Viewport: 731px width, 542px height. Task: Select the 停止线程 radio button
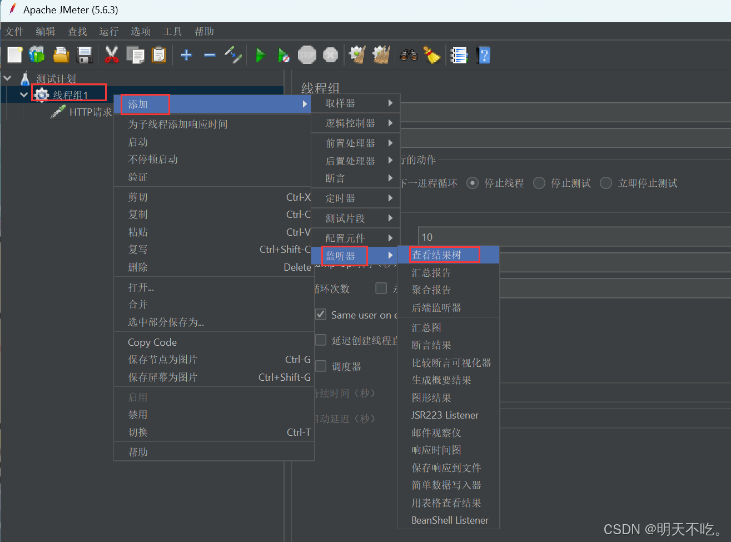(473, 183)
